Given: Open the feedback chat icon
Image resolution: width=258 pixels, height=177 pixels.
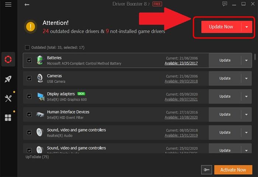Looking at the screenshot, I should [x=224, y=4].
